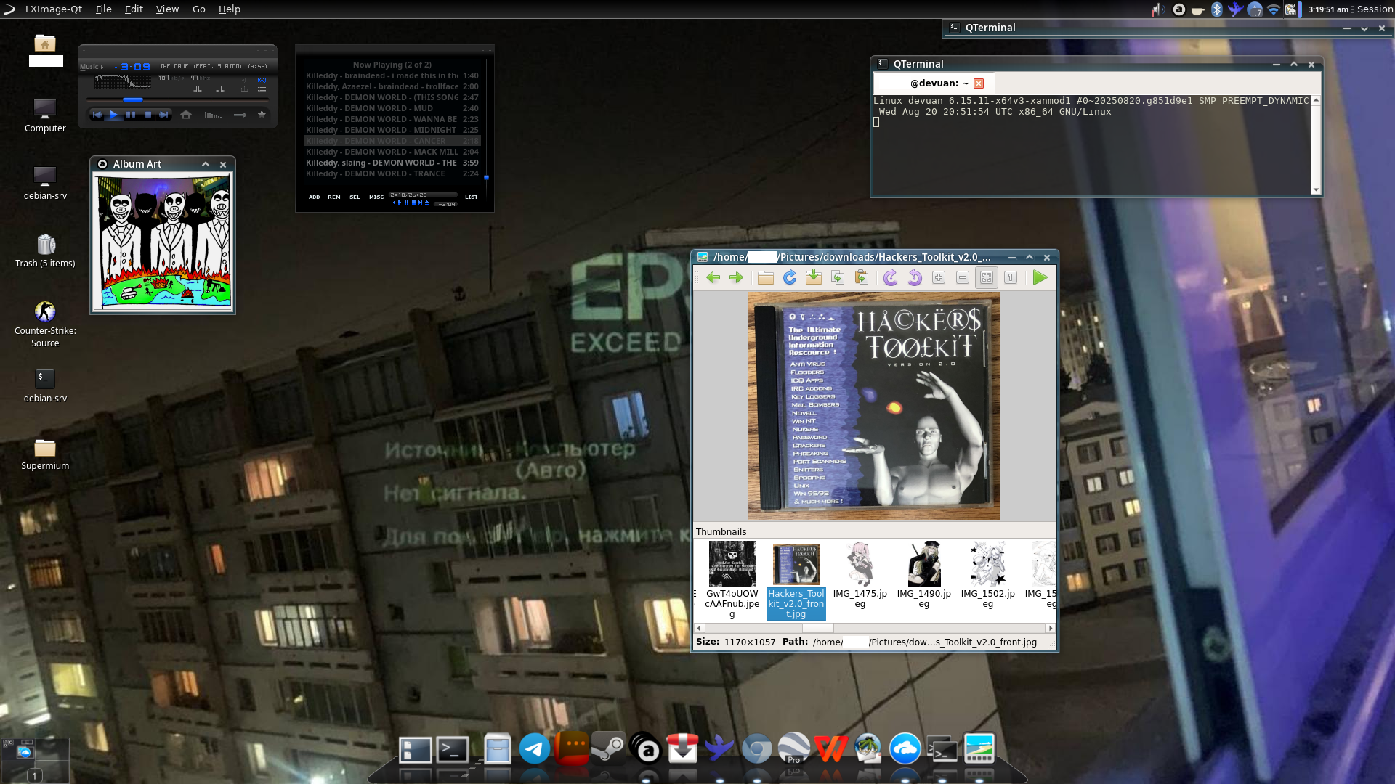Image resolution: width=1395 pixels, height=784 pixels.
Task: Select playlist track braindead - trollface
Action: tap(392, 86)
